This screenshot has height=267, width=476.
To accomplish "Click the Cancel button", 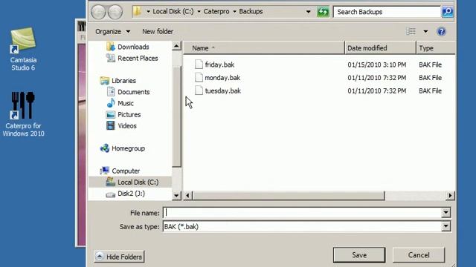I will (419, 255).
